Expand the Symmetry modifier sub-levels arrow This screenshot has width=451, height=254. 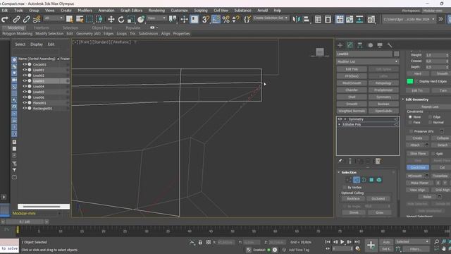(x=345, y=119)
